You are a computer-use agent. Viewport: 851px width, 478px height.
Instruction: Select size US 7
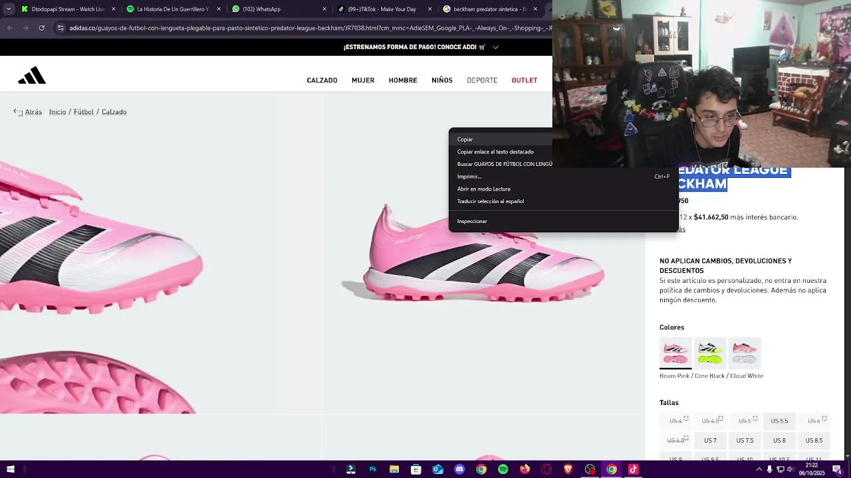pyautogui.click(x=710, y=441)
